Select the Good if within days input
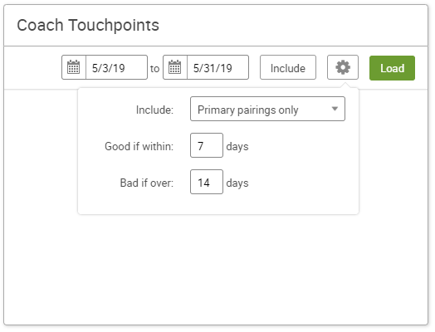Viewport: 435px width, 332px height. click(x=207, y=145)
